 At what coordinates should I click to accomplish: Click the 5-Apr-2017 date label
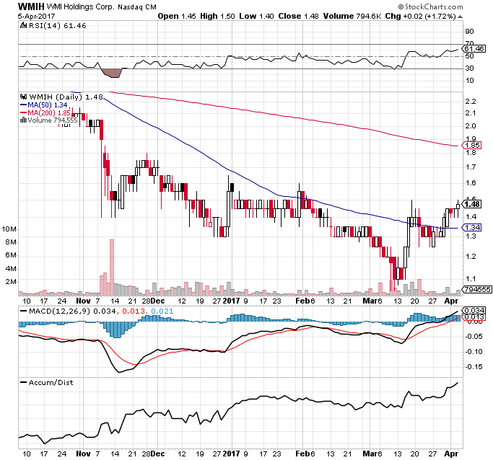click(36, 16)
